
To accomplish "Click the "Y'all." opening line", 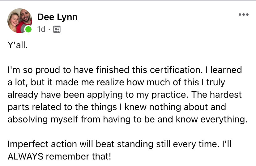I will (18, 45).
